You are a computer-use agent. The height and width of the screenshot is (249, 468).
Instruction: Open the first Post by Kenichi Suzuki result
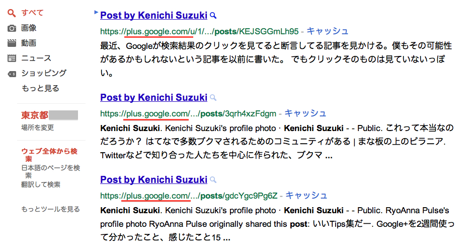click(x=153, y=15)
